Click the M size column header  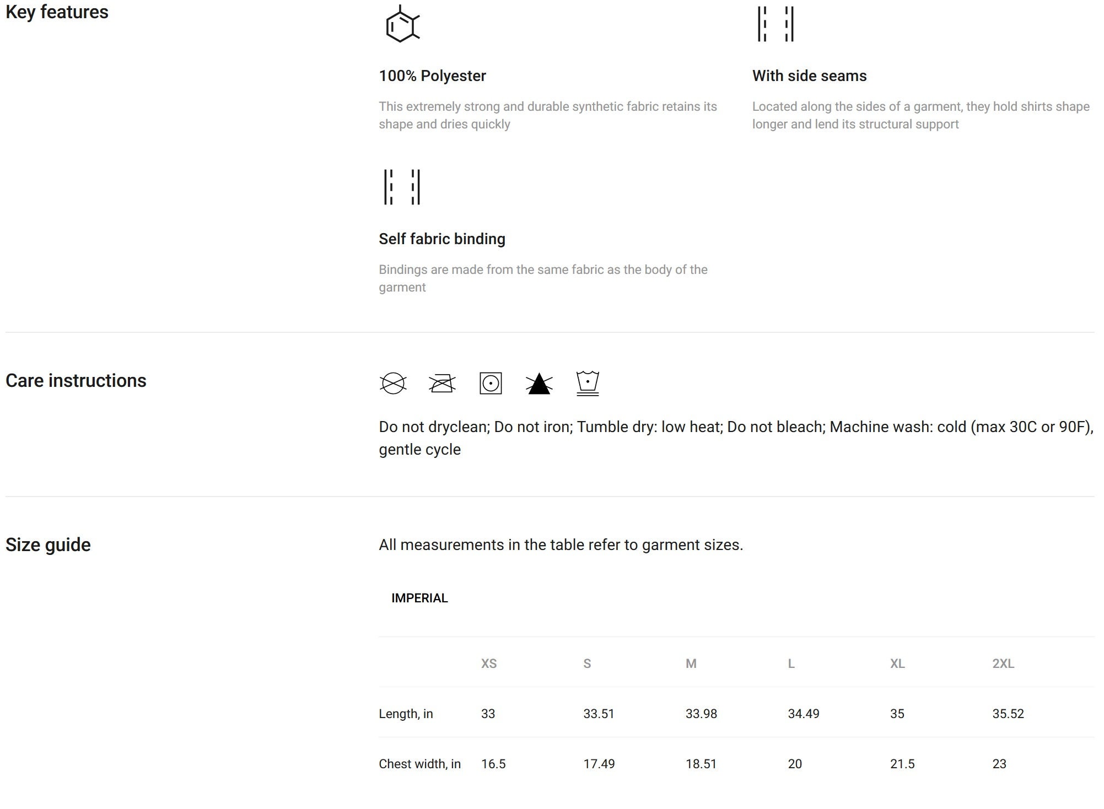(691, 664)
